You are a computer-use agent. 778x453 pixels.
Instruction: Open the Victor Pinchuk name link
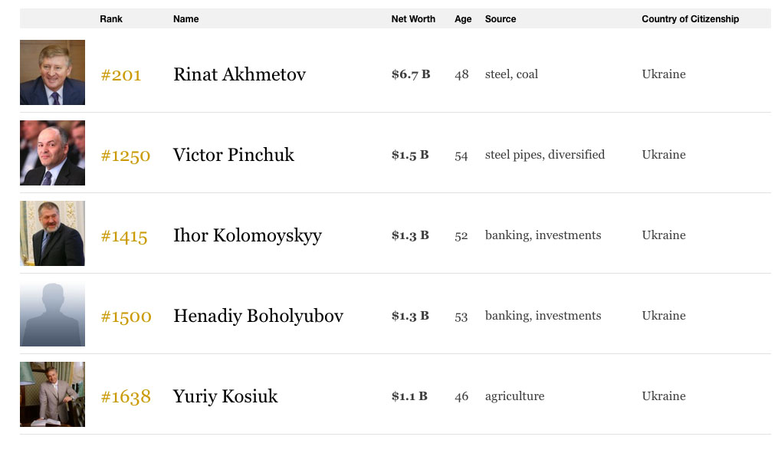coord(234,155)
